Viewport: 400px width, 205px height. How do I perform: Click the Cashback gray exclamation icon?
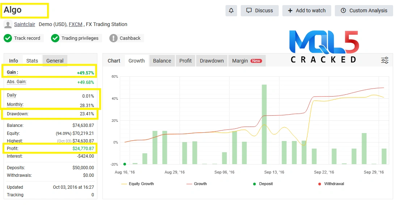[x=114, y=38]
